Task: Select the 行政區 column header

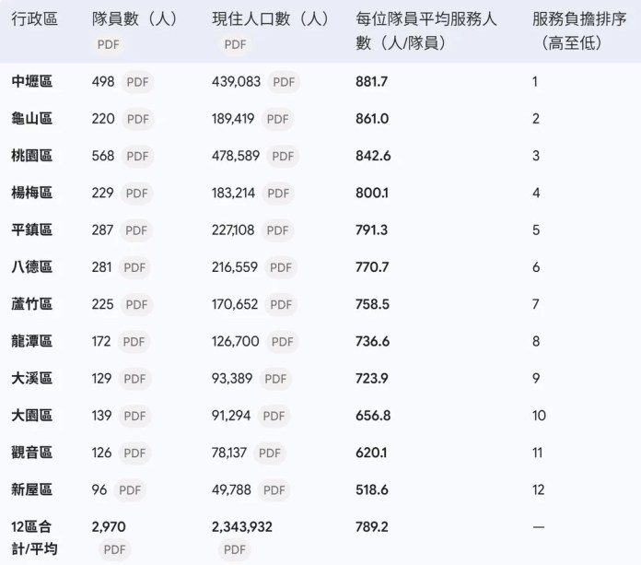Action: (x=34, y=18)
